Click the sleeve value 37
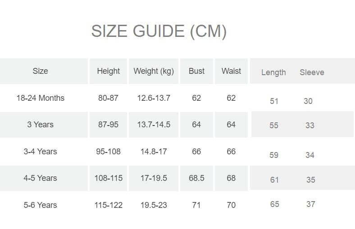Screen dimensions: 355x229 [310, 204]
